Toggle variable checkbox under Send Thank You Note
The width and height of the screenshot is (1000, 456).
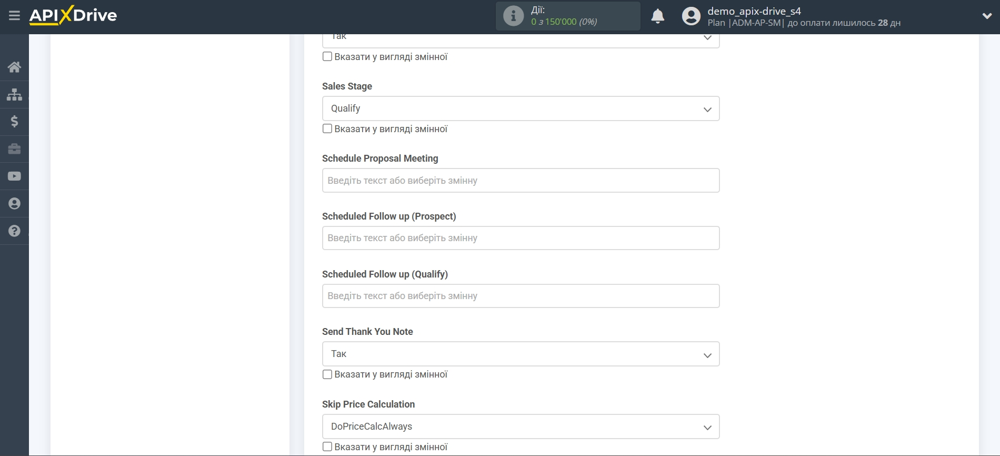pyautogui.click(x=327, y=374)
